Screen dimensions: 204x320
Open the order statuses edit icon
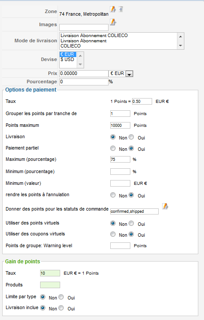pyautogui.click(x=165, y=206)
